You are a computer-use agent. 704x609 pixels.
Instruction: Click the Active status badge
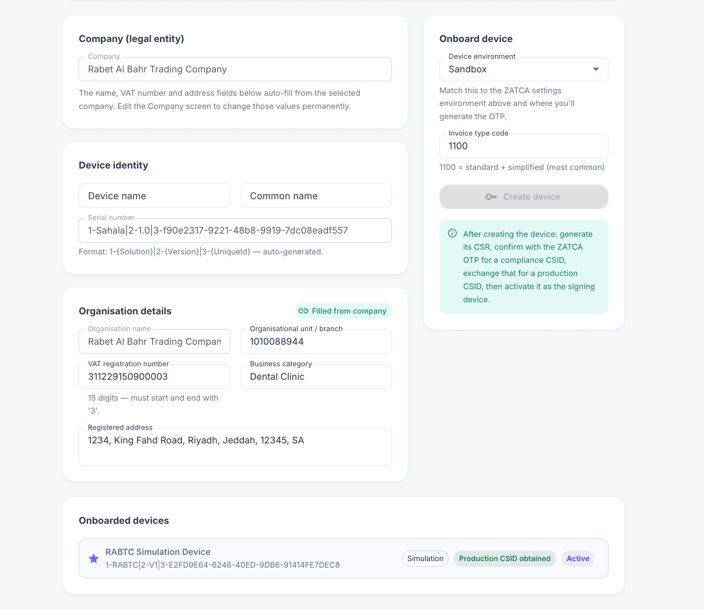pyautogui.click(x=578, y=559)
